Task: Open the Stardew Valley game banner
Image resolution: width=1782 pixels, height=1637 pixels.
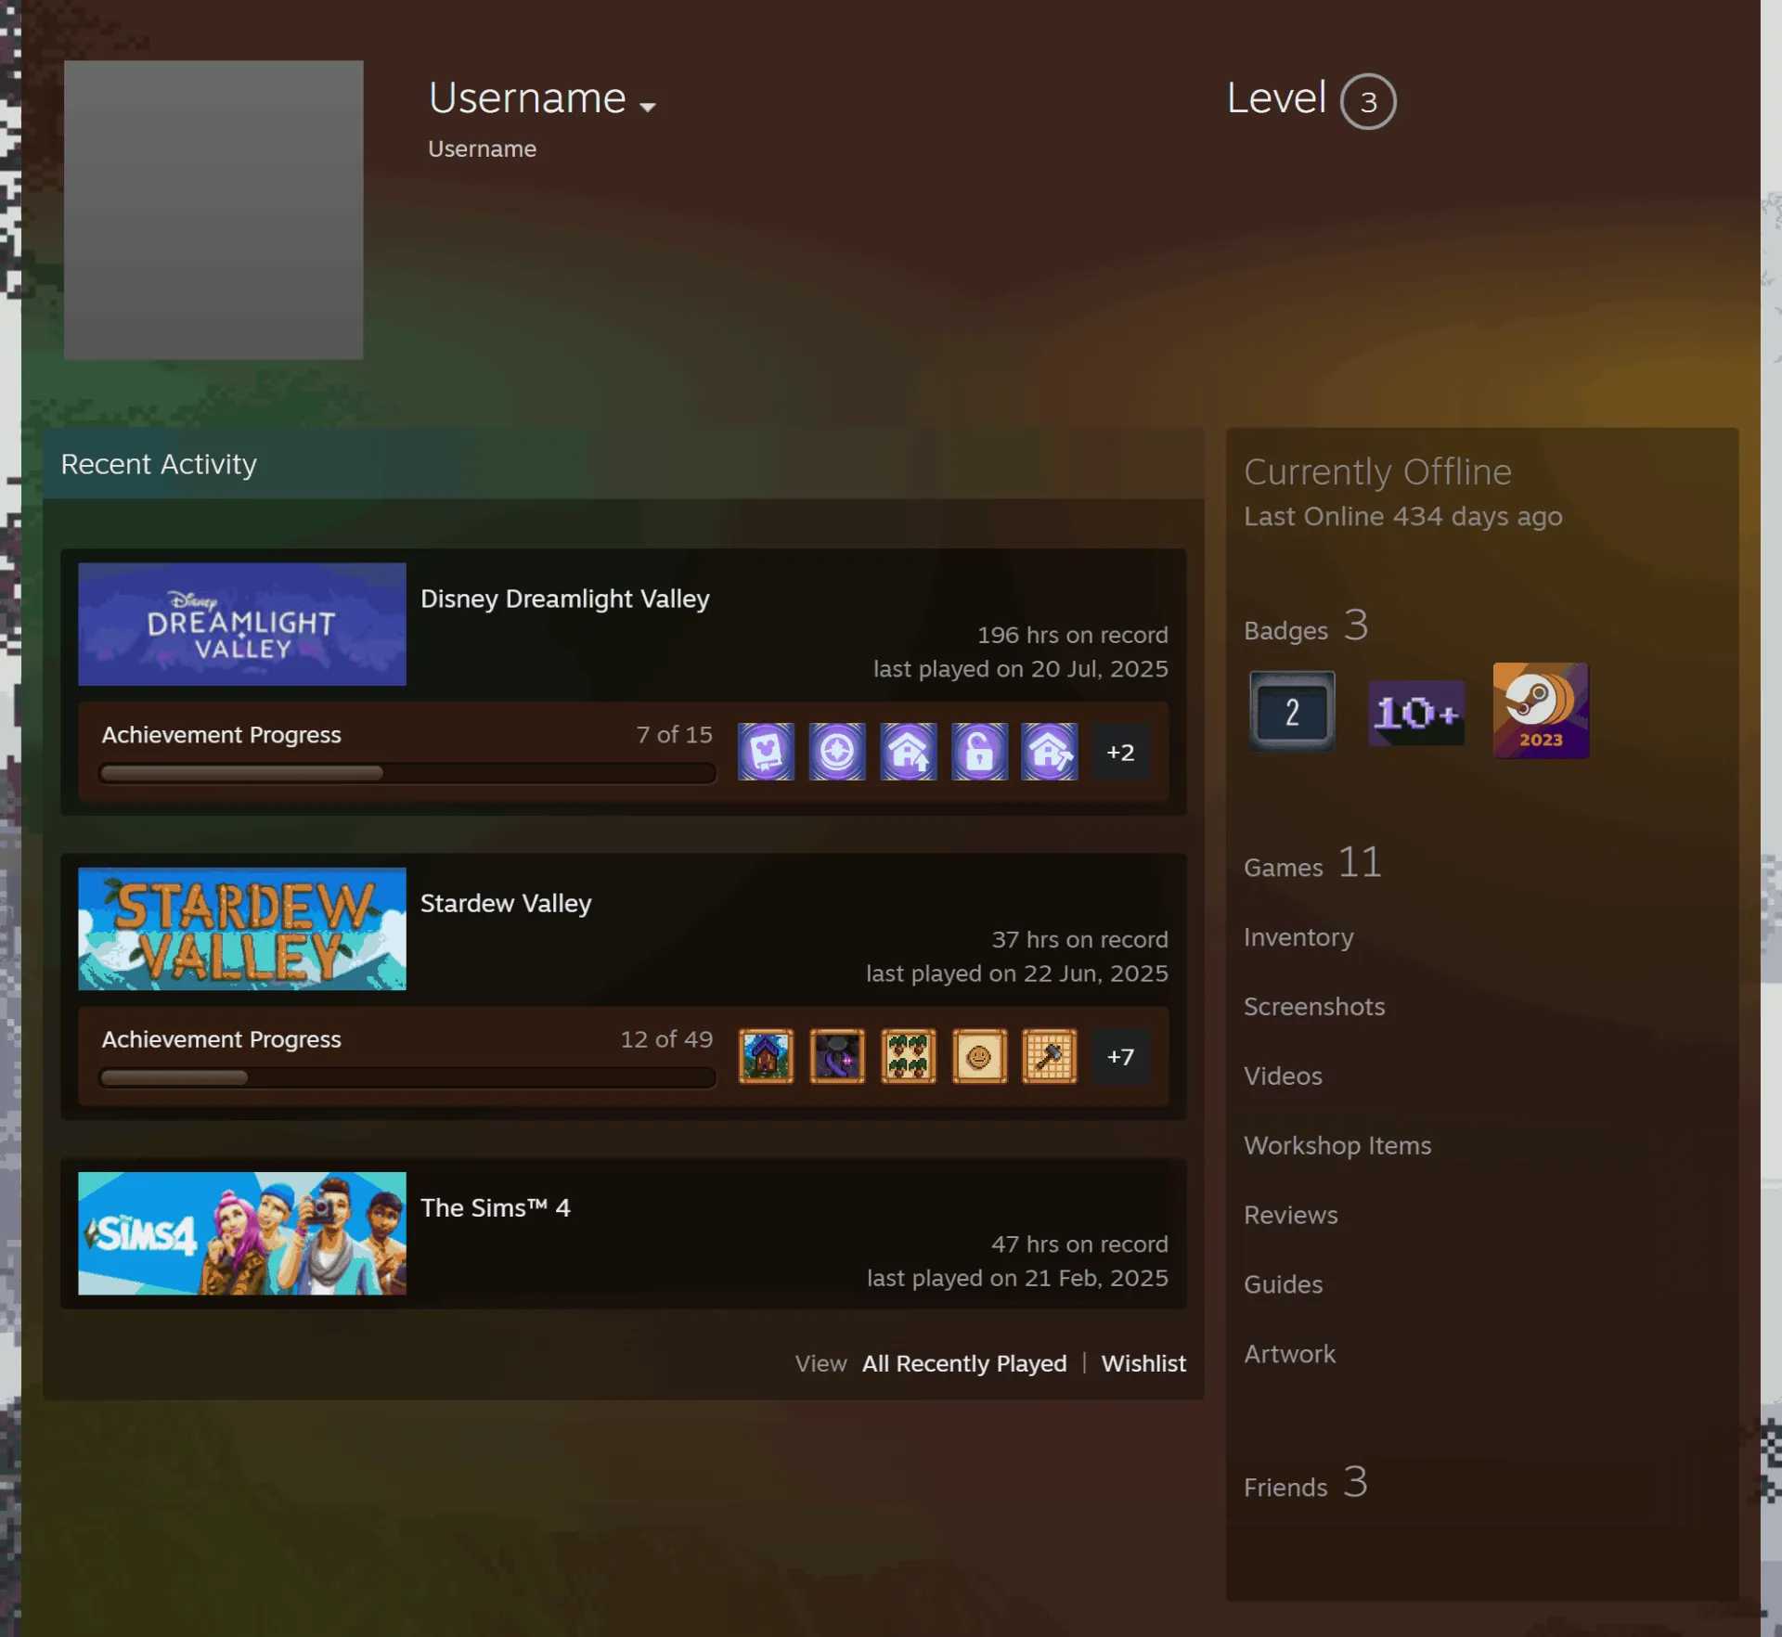Action: 242,928
